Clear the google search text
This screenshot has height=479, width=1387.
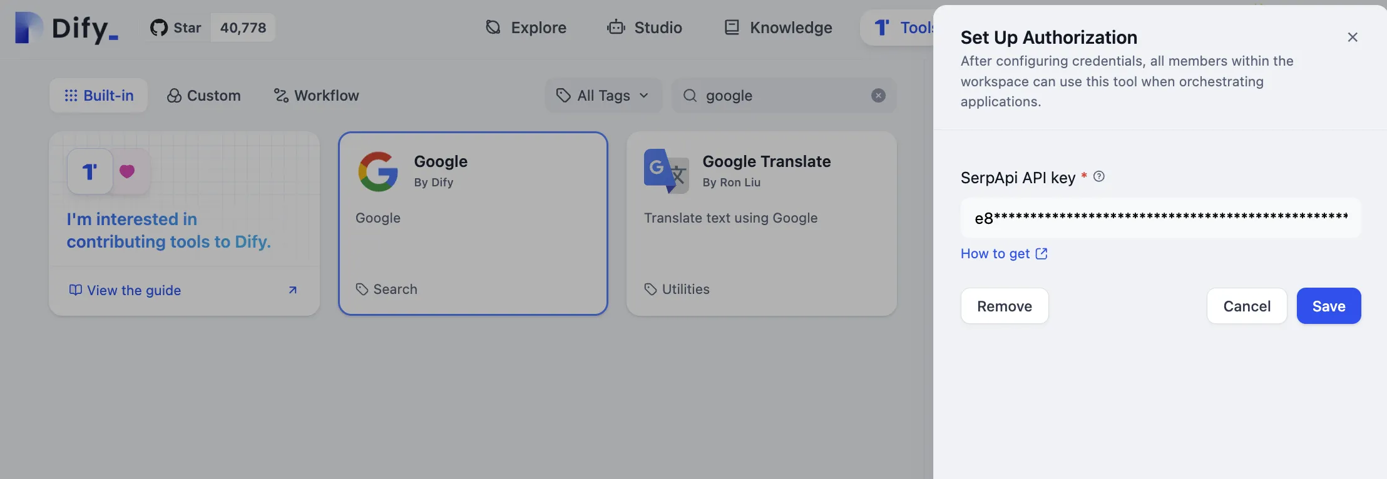[x=878, y=96]
